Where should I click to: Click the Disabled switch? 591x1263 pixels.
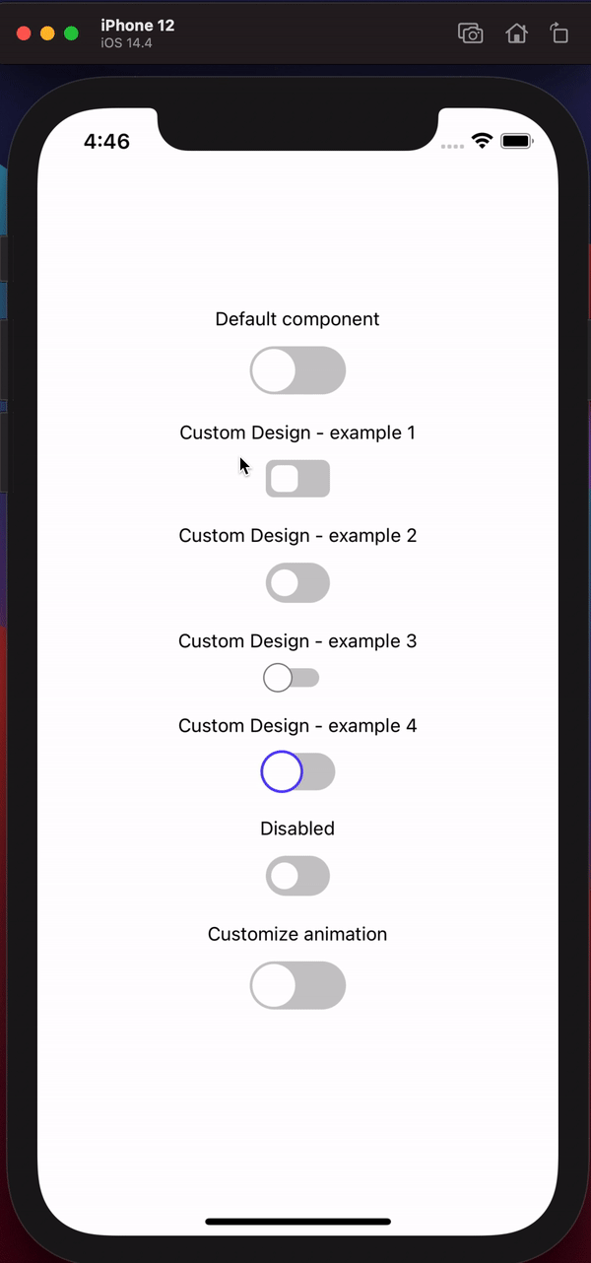297,876
